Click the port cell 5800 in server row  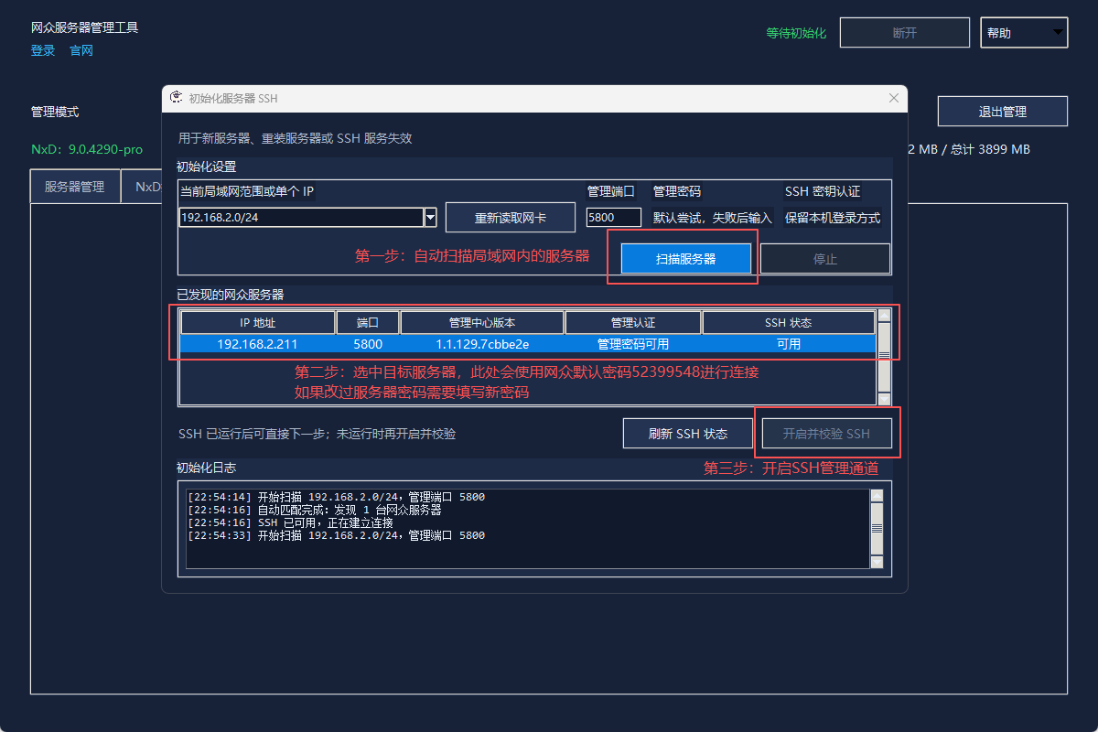point(368,344)
